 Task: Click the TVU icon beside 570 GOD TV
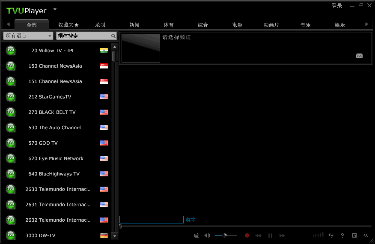click(x=11, y=143)
